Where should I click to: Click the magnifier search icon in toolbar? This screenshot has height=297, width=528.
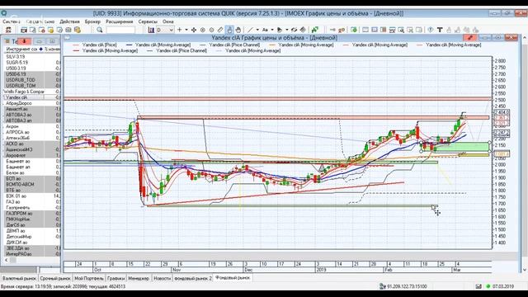100,30
